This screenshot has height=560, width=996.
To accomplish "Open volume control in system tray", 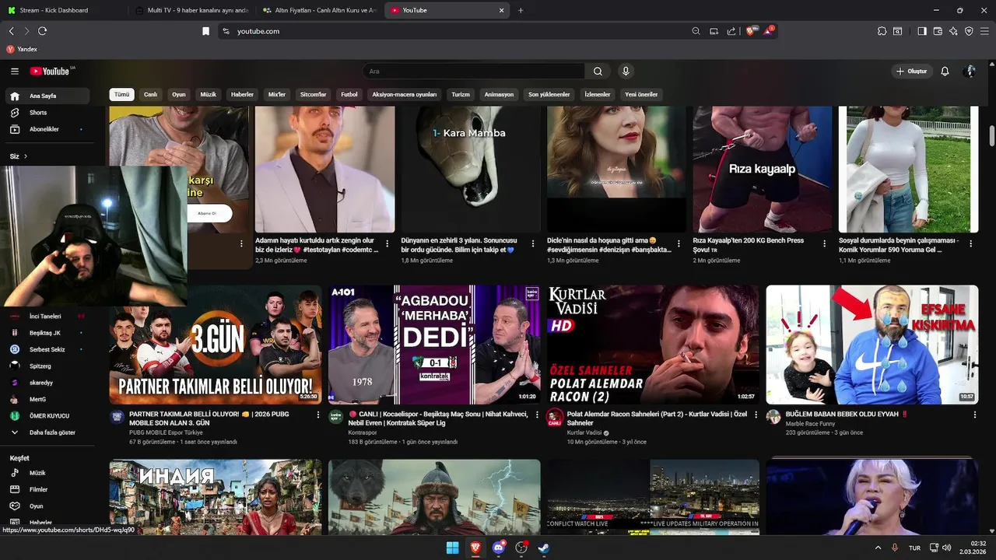I will coord(947,548).
